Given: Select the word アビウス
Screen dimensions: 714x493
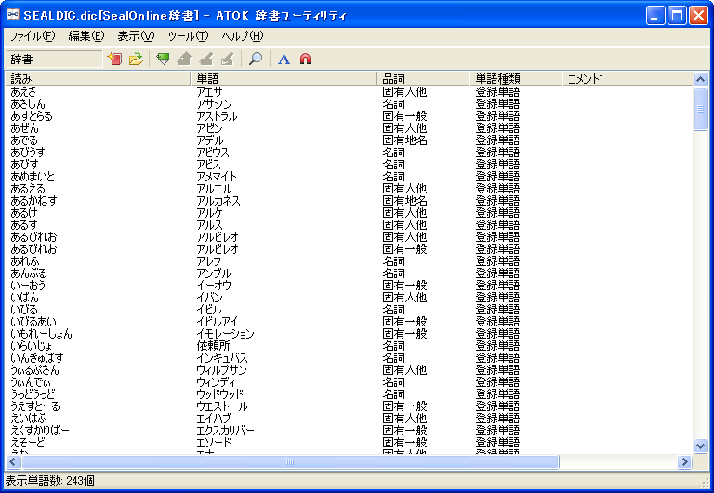Looking at the screenshot, I should click(213, 153).
